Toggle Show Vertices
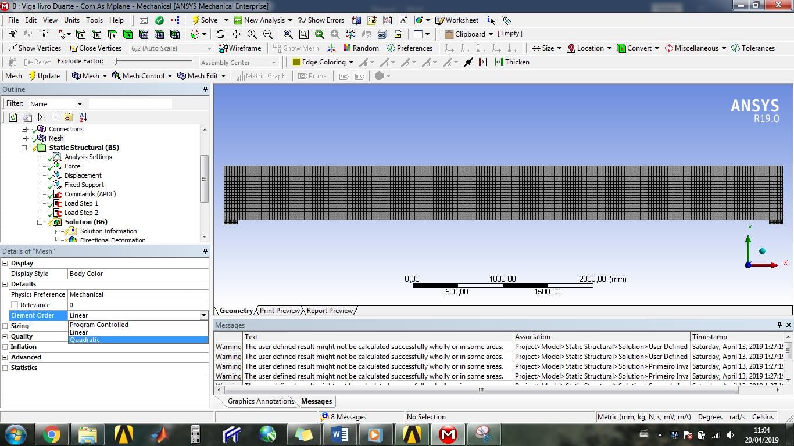 coord(34,48)
